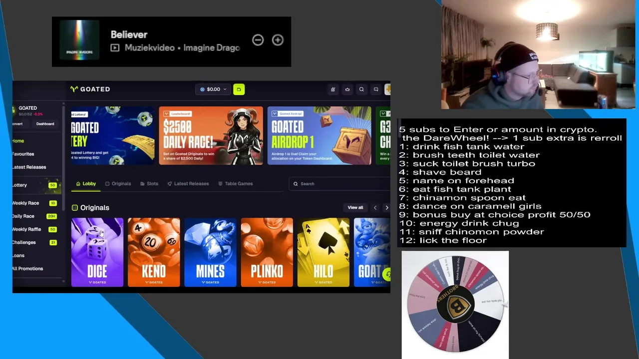Image resolution: width=639 pixels, height=359 pixels.
Task: Open the chat bubble icon
Action: click(376, 90)
